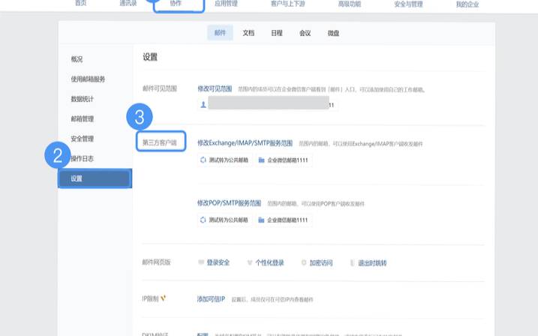Click the IP限制 label
Viewport: 538px width, 336px height.
[150, 298]
